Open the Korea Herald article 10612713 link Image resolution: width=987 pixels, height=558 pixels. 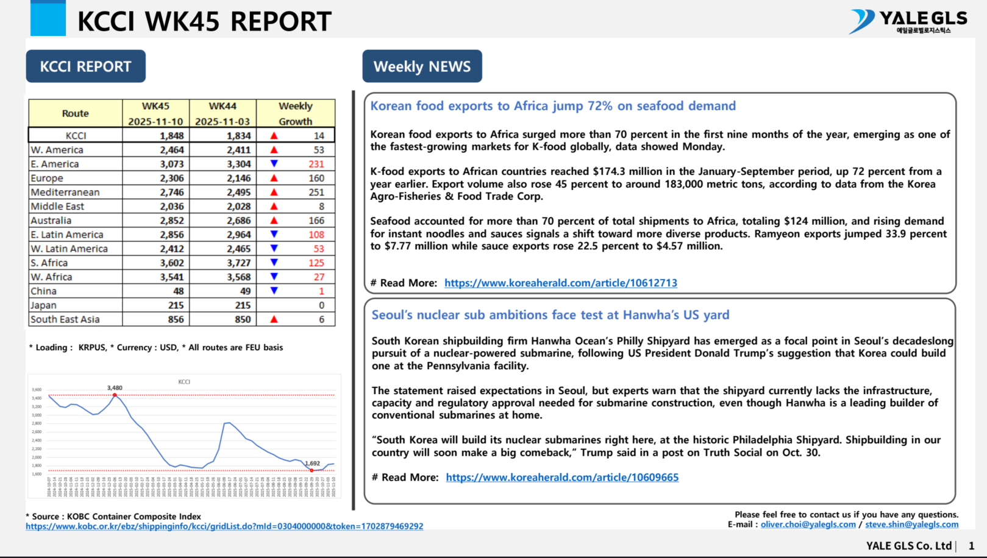tap(560, 283)
